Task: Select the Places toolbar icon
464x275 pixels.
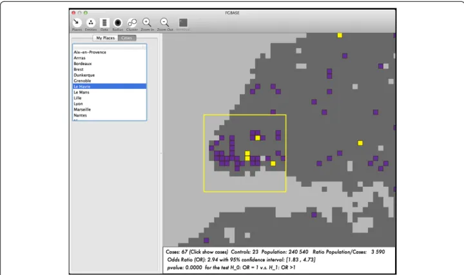Action: click(77, 23)
